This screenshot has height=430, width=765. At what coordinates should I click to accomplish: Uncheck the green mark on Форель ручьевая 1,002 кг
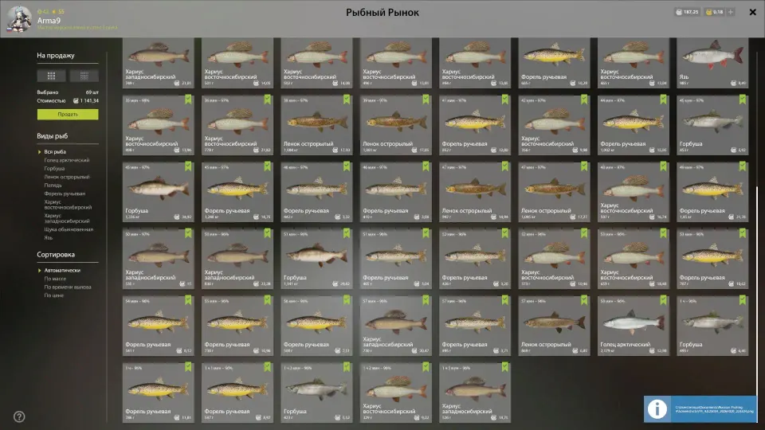pos(663,100)
